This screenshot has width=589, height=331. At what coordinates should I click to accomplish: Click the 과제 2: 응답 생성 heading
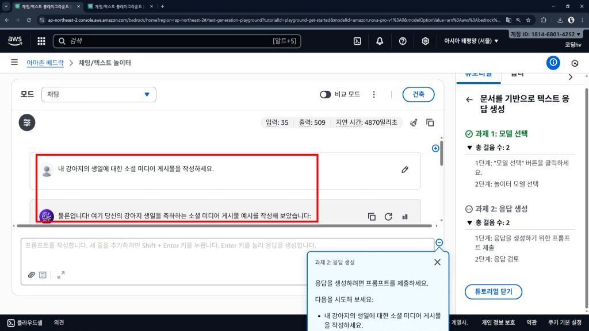click(x=501, y=209)
